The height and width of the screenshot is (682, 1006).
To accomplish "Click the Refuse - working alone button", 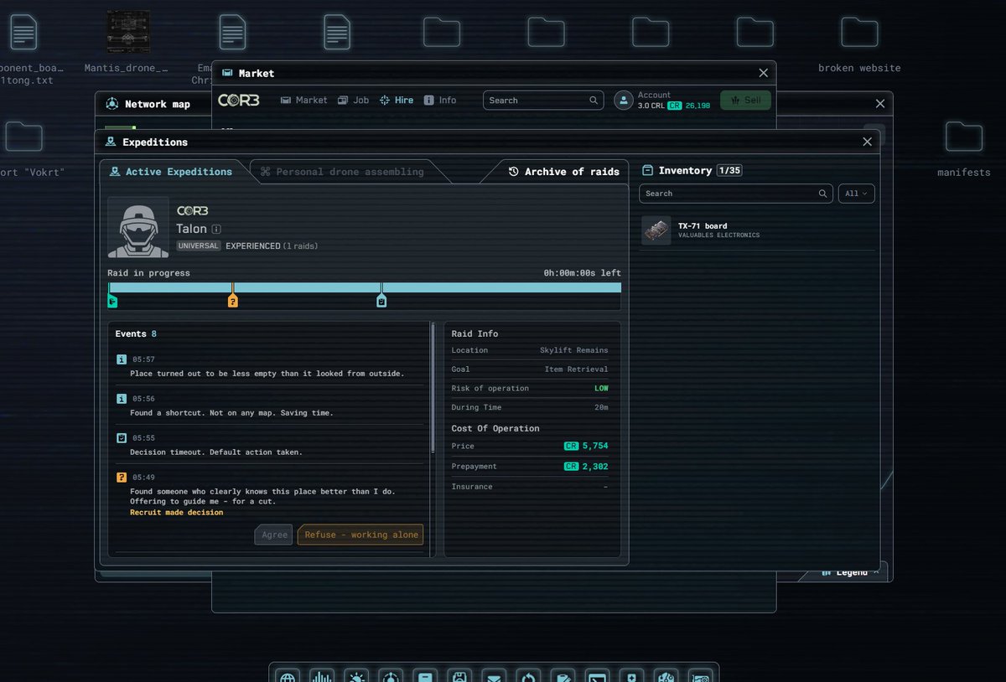I will [361, 535].
